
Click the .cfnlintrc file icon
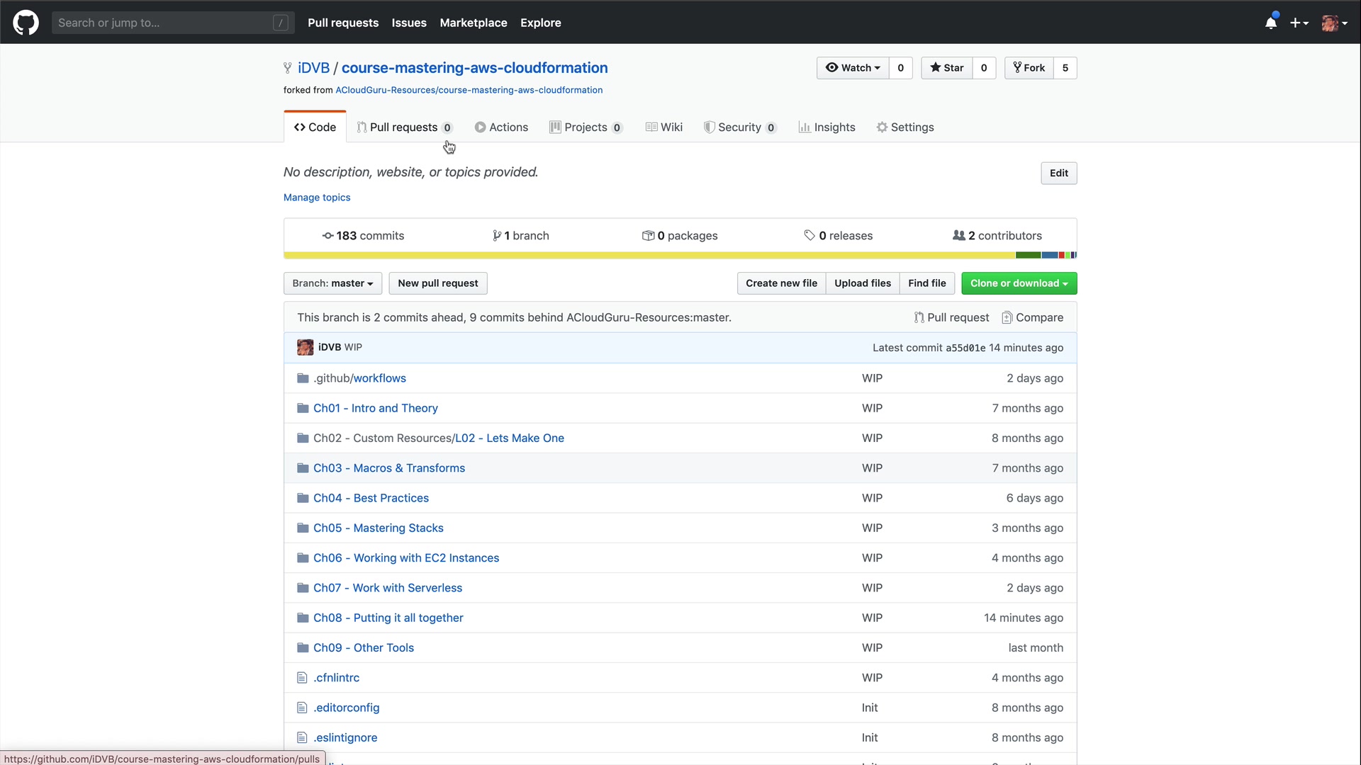302,678
